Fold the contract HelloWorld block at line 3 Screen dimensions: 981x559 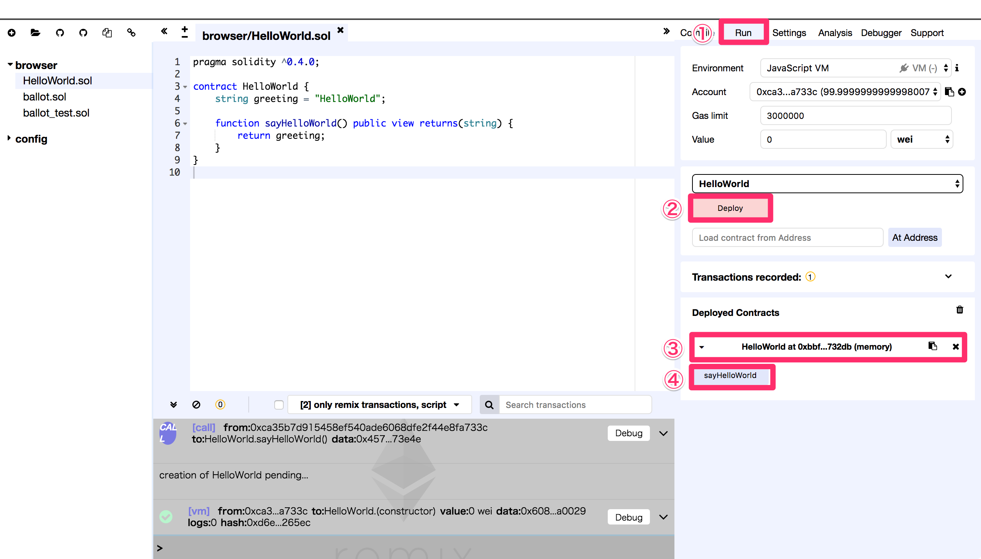185,87
